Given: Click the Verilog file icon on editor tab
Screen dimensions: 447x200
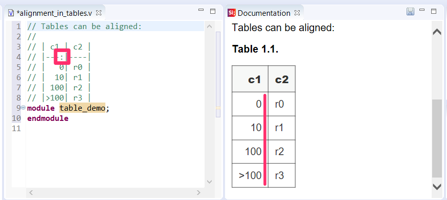Looking at the screenshot, I should click(11, 13).
